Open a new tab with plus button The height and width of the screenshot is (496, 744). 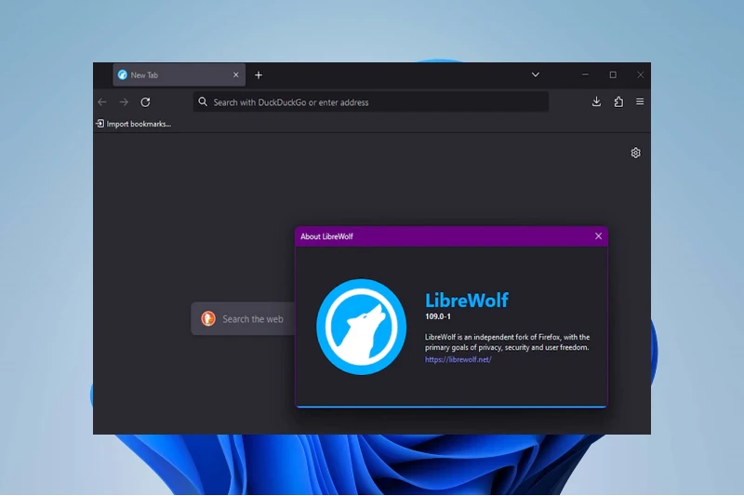click(259, 75)
